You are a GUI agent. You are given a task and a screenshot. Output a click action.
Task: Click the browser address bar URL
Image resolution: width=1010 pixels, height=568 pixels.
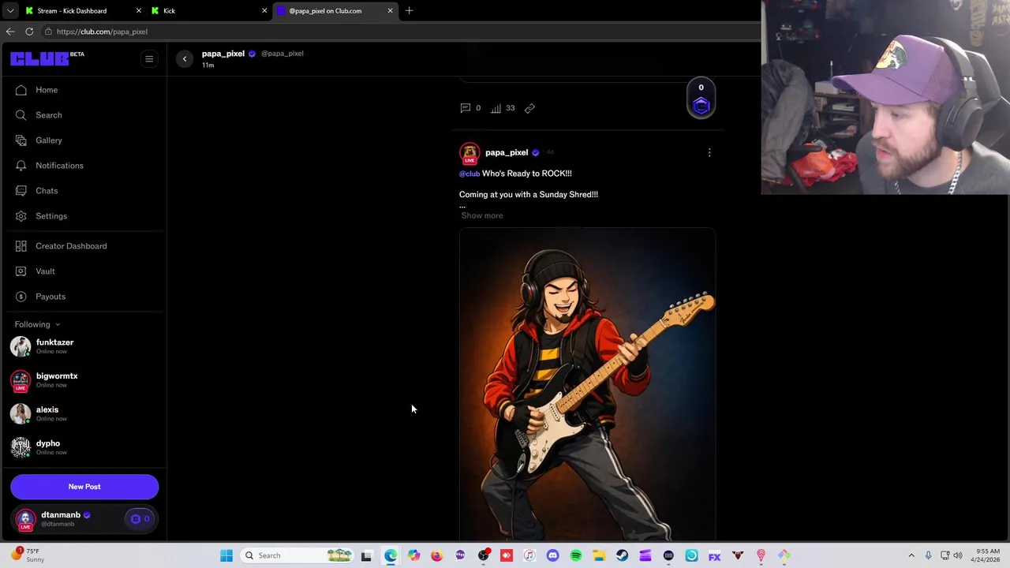pos(102,32)
